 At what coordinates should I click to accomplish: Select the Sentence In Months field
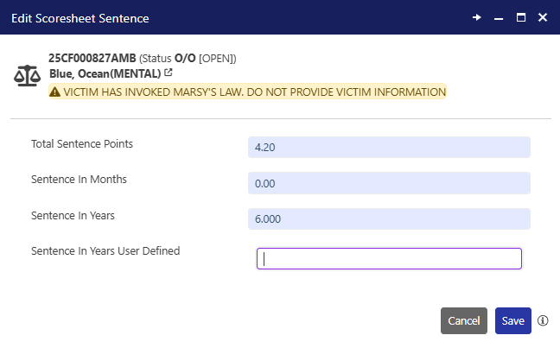tap(388, 183)
